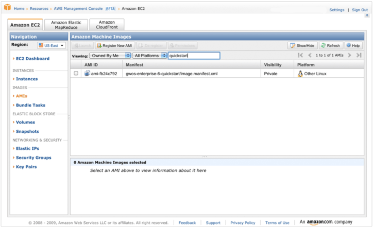
Task: Open the Owned By Me dropdown
Action: 110,56
